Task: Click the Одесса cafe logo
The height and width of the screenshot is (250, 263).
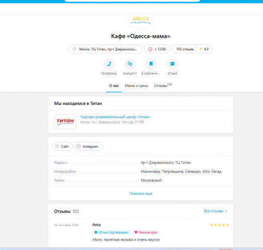Action: [141, 21]
